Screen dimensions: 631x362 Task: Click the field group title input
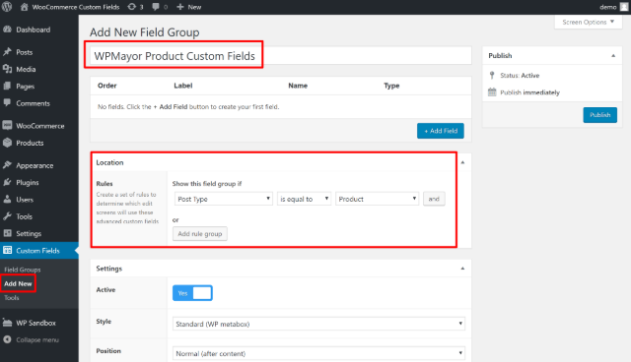(x=280, y=56)
